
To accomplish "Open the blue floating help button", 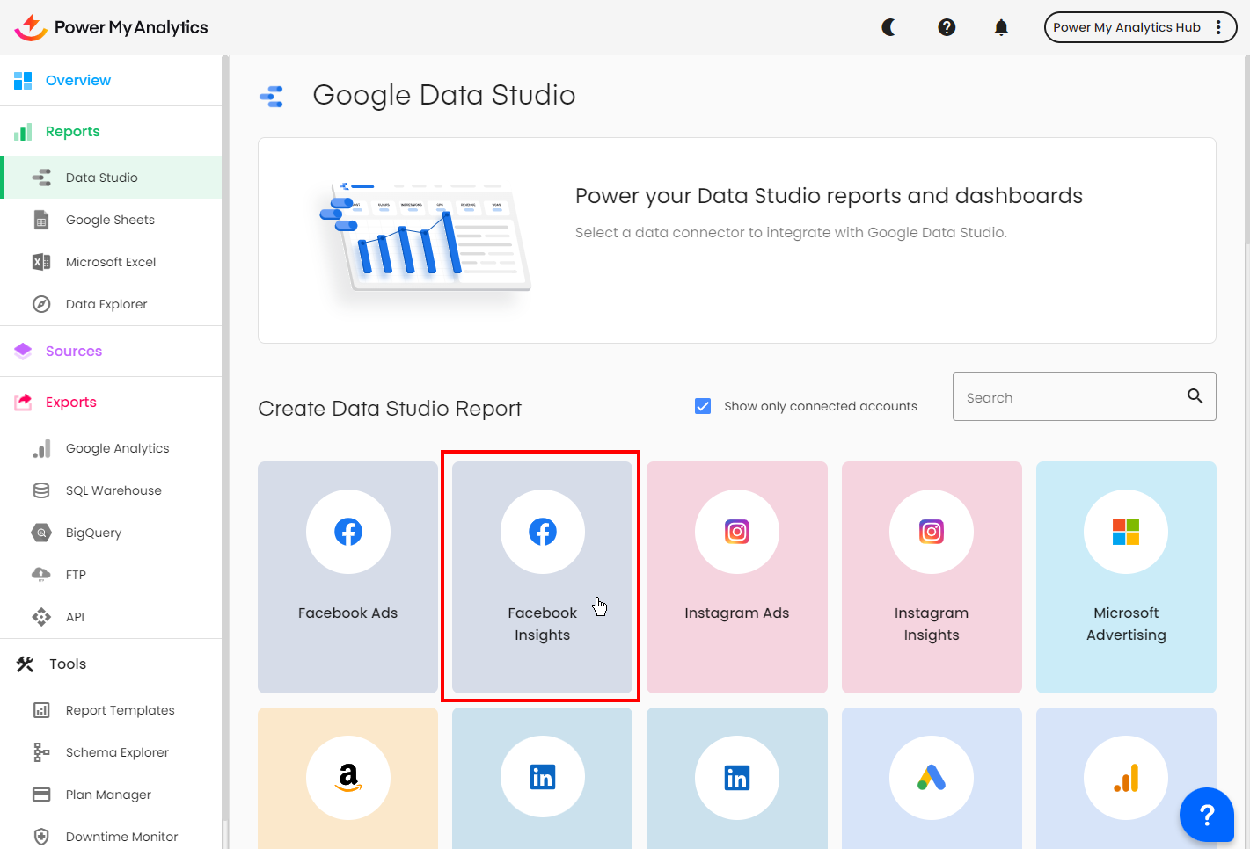I will pyautogui.click(x=1207, y=815).
